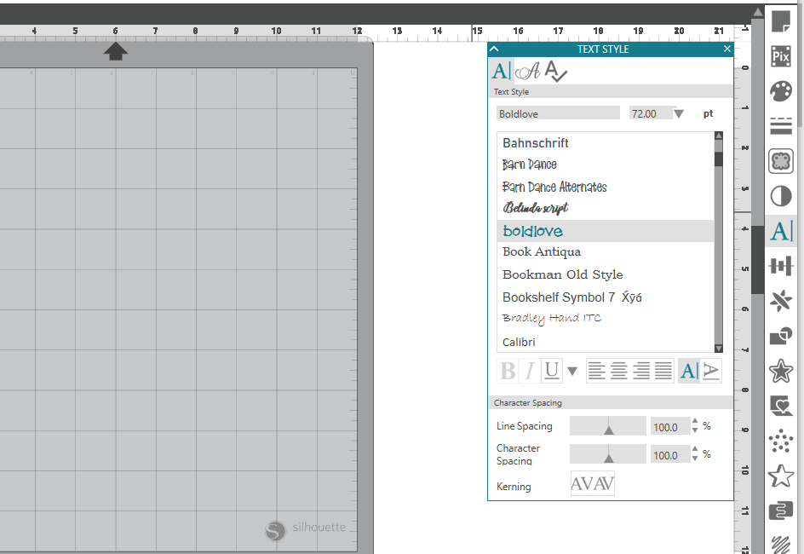This screenshot has height=554, width=804.
Task: Open the PixScan panel
Action: 781,56
